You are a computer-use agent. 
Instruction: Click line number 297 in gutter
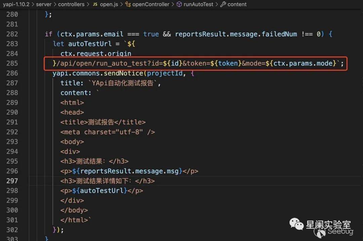coord(12,181)
